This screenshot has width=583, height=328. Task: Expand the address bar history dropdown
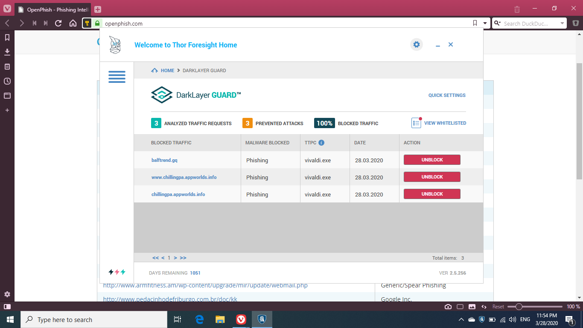pyautogui.click(x=485, y=23)
